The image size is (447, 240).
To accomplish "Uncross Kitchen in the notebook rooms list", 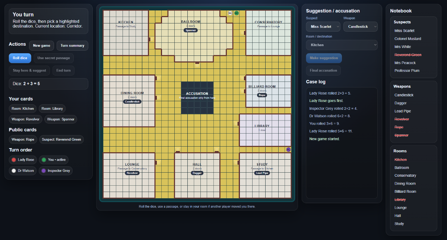I will 400,160.
